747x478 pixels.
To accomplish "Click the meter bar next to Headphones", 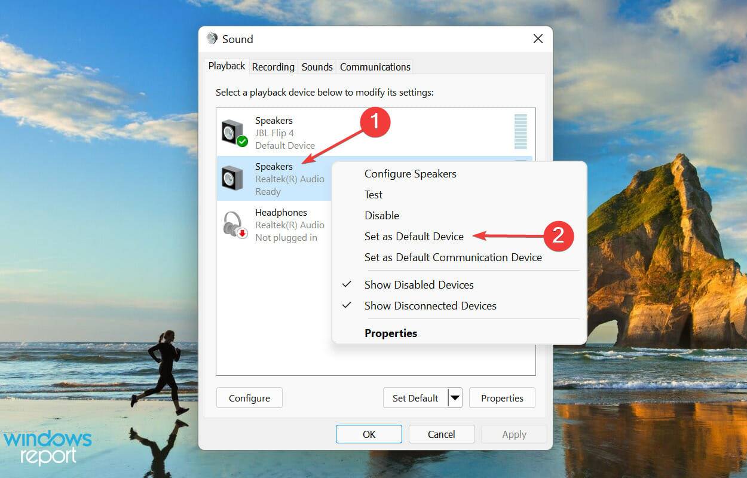I will point(521,224).
